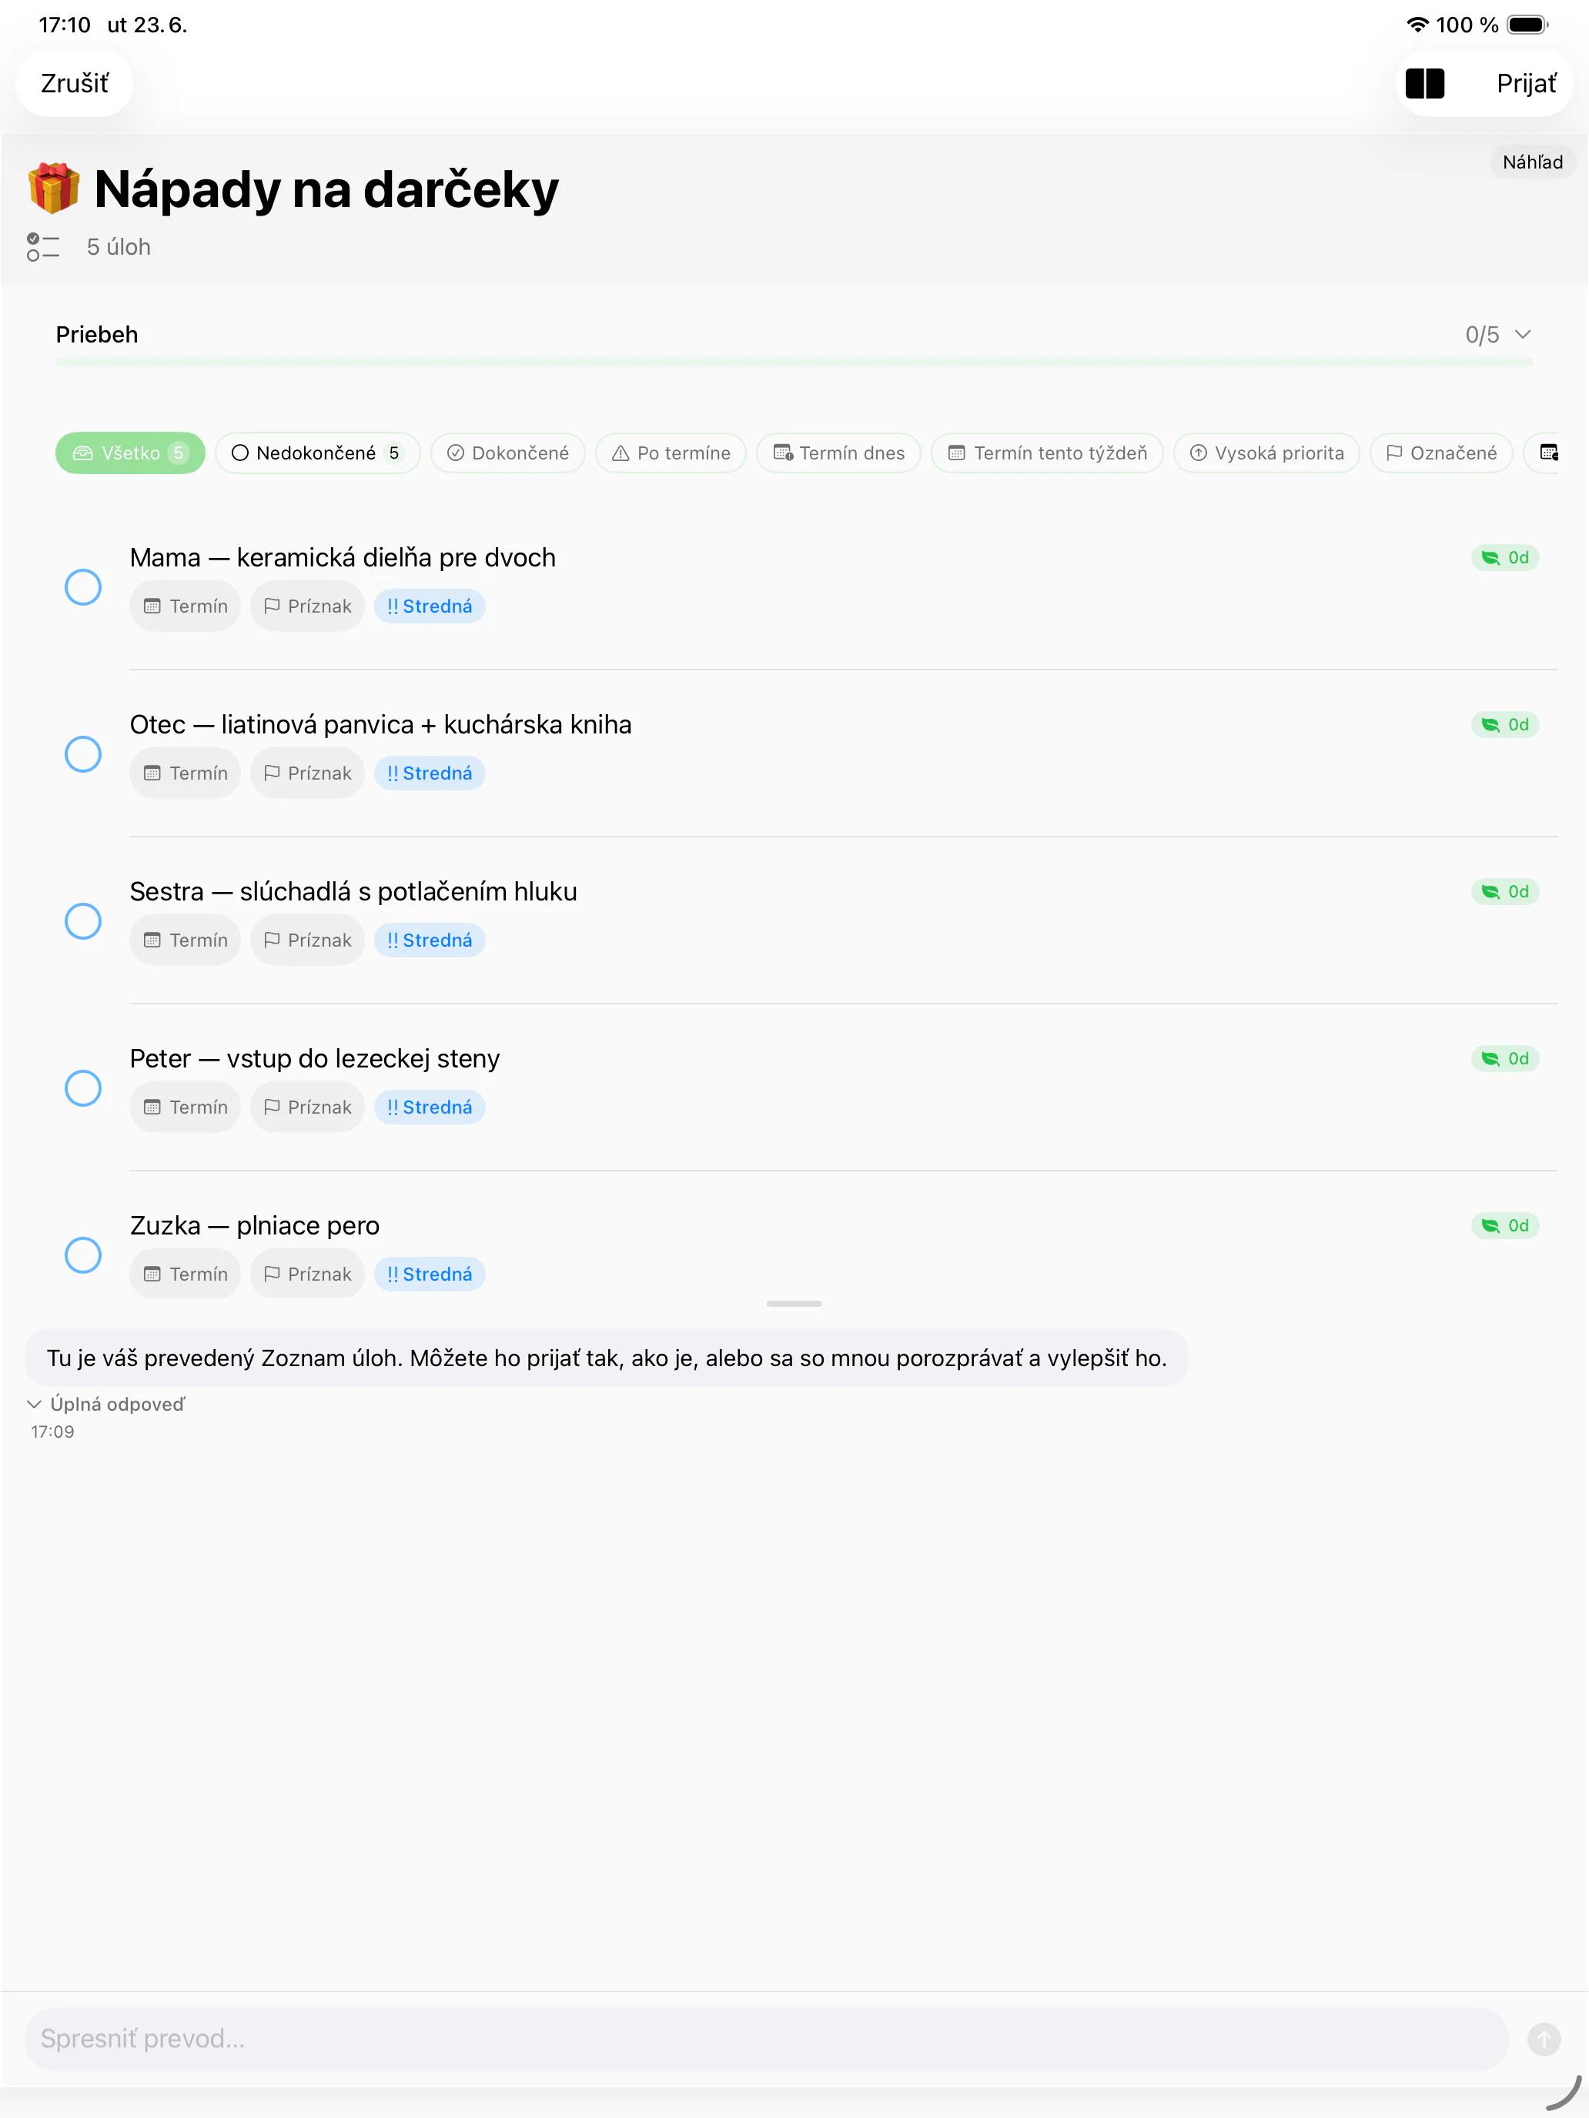Image resolution: width=1589 pixels, height=2118 pixels.
Task: Click the checklist icon beside 5 úloh
Action: (43, 247)
